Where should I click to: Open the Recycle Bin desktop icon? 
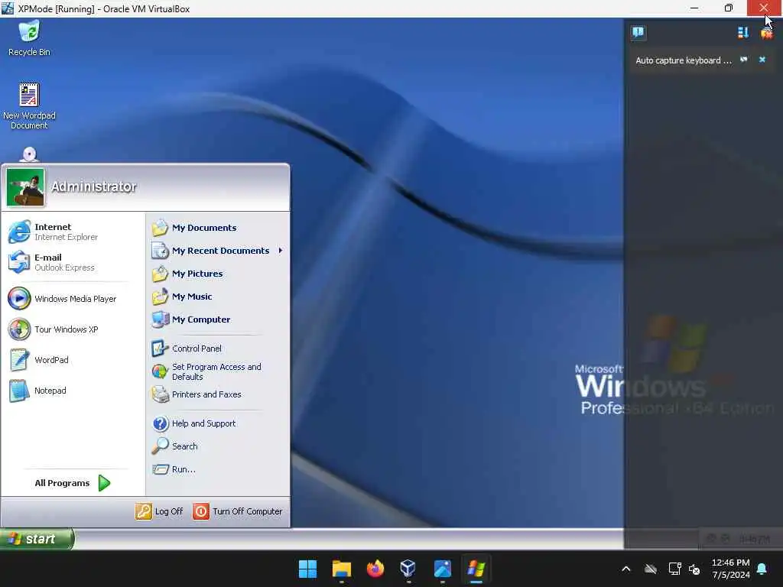click(x=29, y=38)
